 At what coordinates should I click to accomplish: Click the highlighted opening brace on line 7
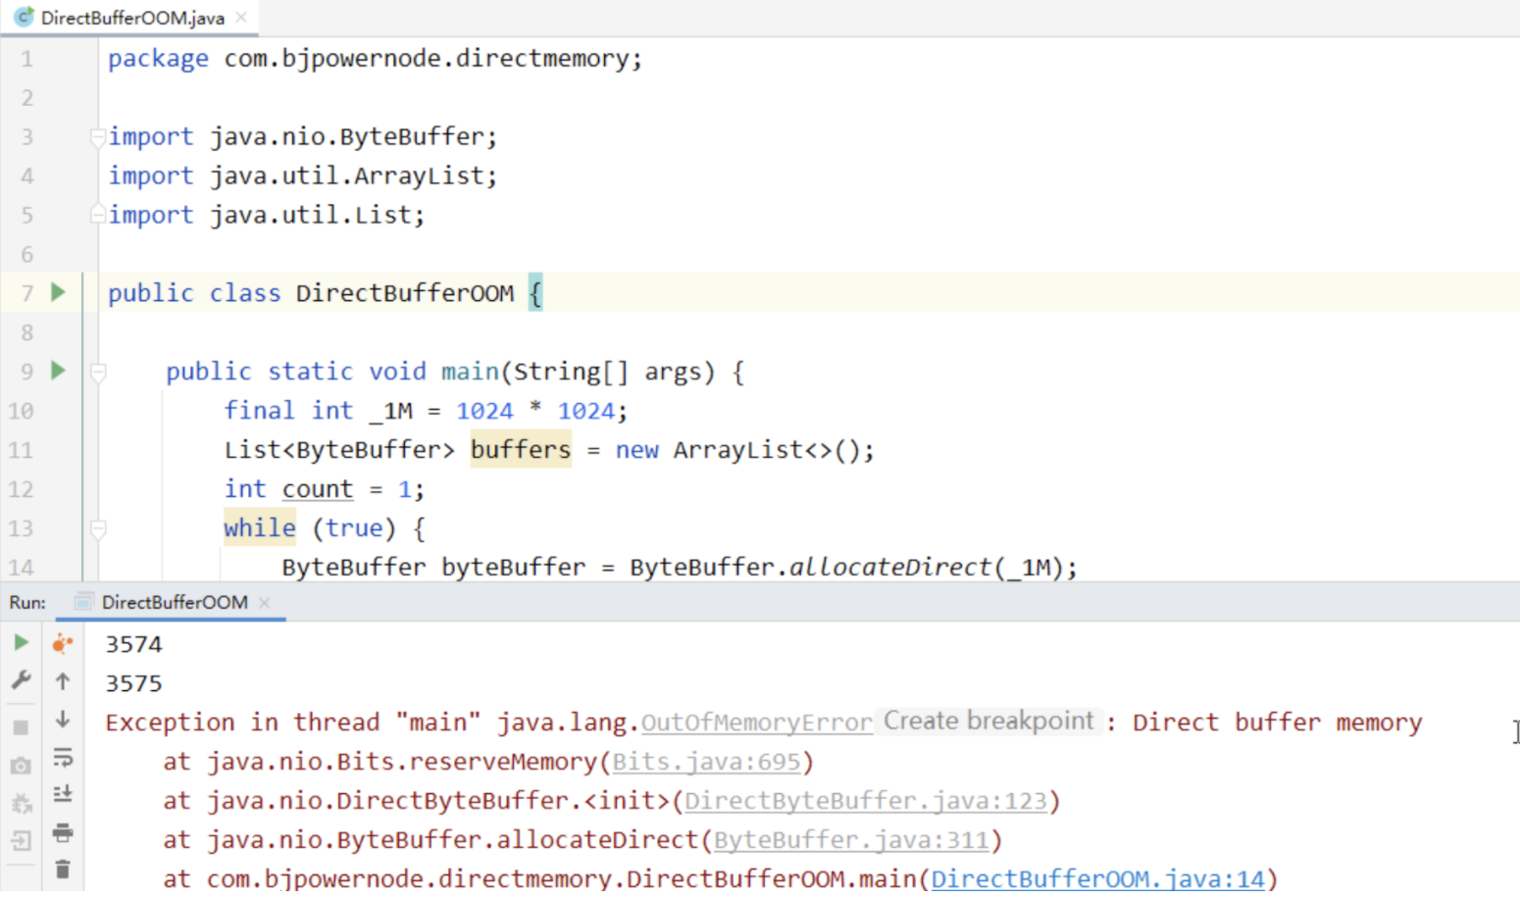(x=535, y=292)
